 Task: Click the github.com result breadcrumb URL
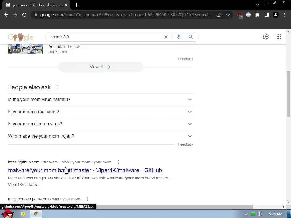point(60,162)
